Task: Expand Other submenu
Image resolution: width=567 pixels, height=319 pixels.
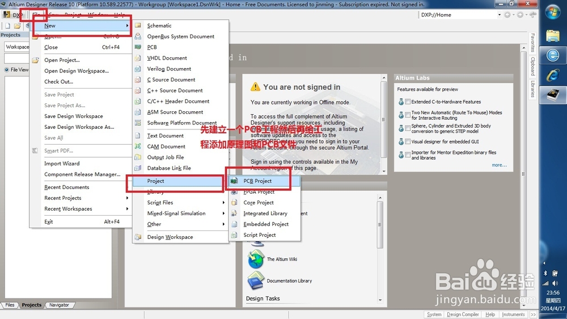Action: pos(180,224)
